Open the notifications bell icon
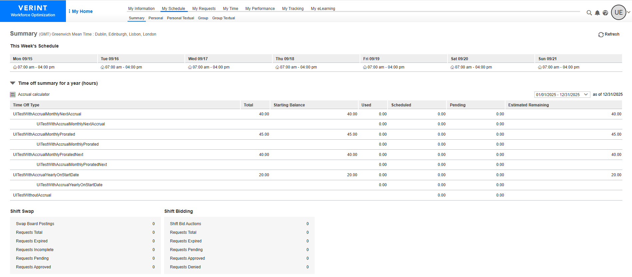The width and height of the screenshot is (632, 277). click(597, 13)
